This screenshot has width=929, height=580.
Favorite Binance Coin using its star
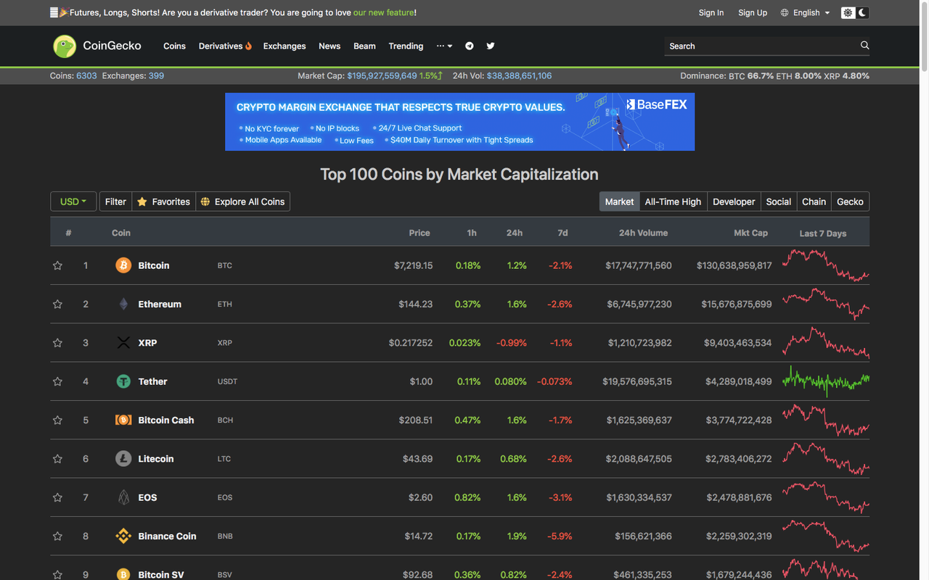(57, 536)
